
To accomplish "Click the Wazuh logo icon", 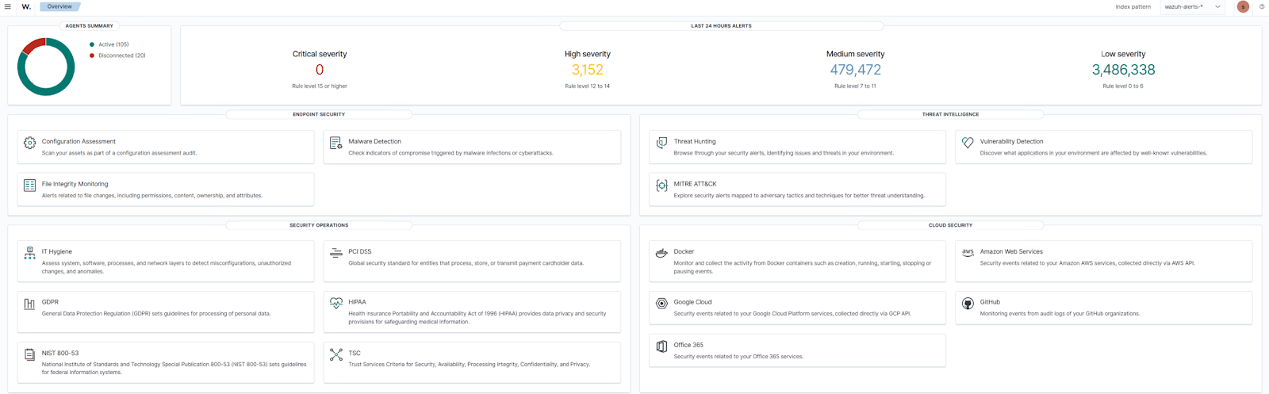I will (x=26, y=6).
